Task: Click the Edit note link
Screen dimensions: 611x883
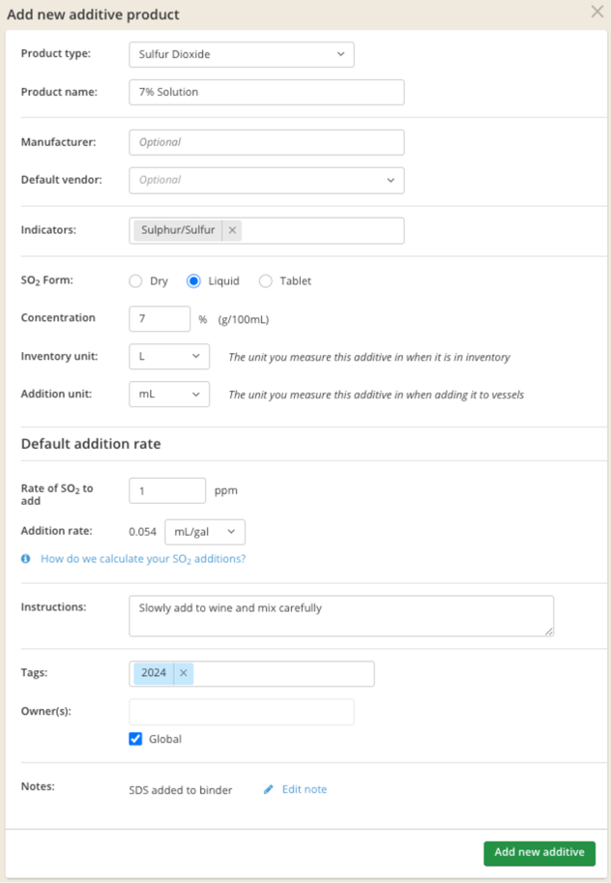Action: click(305, 789)
